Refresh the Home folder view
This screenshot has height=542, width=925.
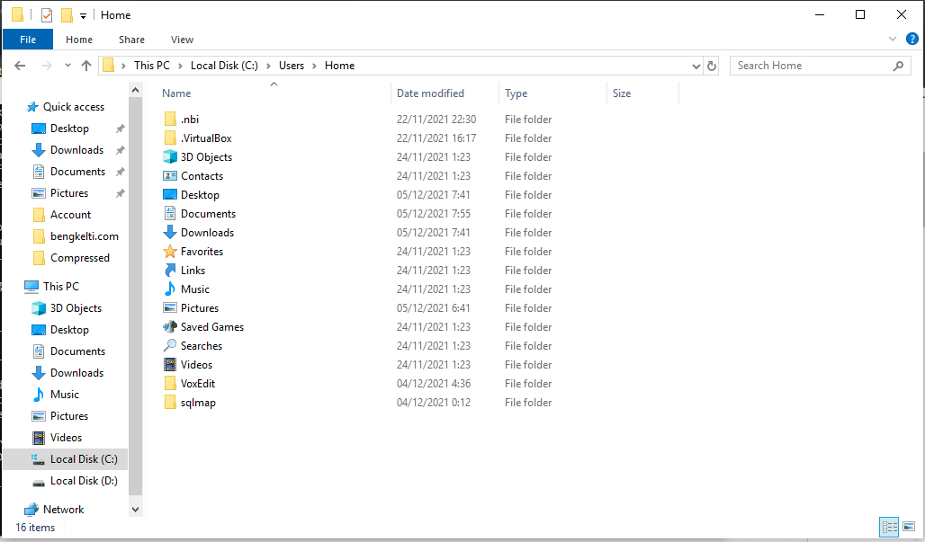click(x=712, y=66)
